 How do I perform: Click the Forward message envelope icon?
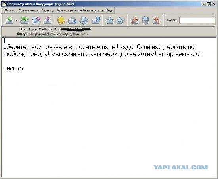[36, 20]
